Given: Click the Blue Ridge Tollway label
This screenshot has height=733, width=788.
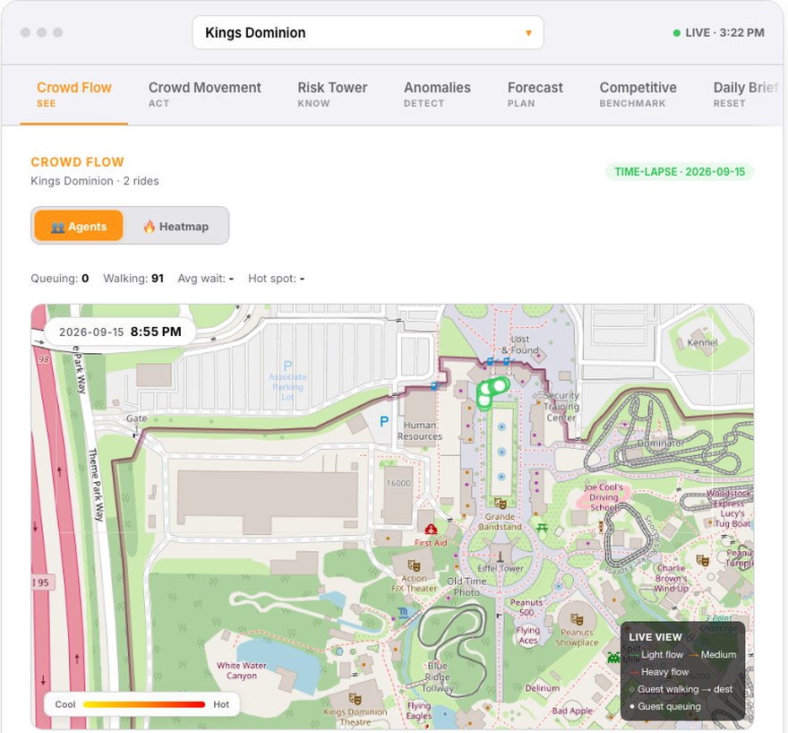Looking at the screenshot, I should click(438, 677).
